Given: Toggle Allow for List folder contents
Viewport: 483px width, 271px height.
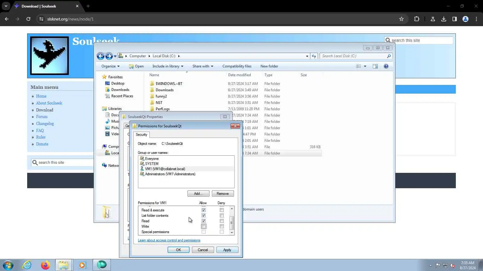Looking at the screenshot, I should pyautogui.click(x=203, y=216).
